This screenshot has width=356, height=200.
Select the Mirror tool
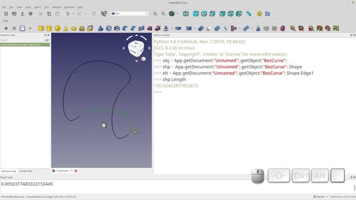(x=117, y=28)
